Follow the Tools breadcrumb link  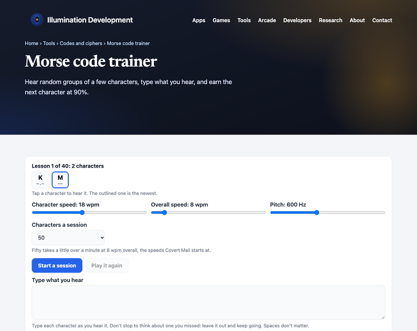pyautogui.click(x=49, y=44)
